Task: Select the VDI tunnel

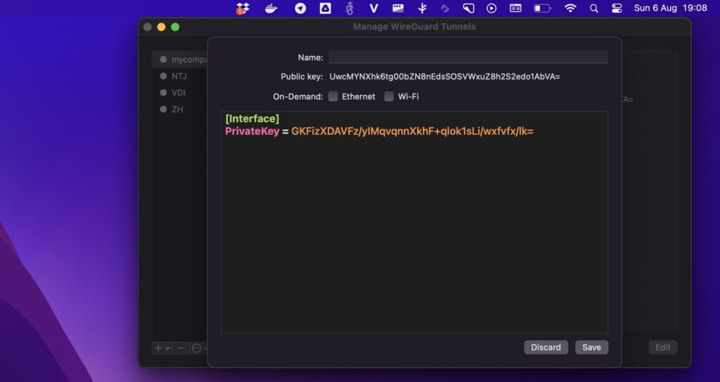Action: [x=180, y=93]
